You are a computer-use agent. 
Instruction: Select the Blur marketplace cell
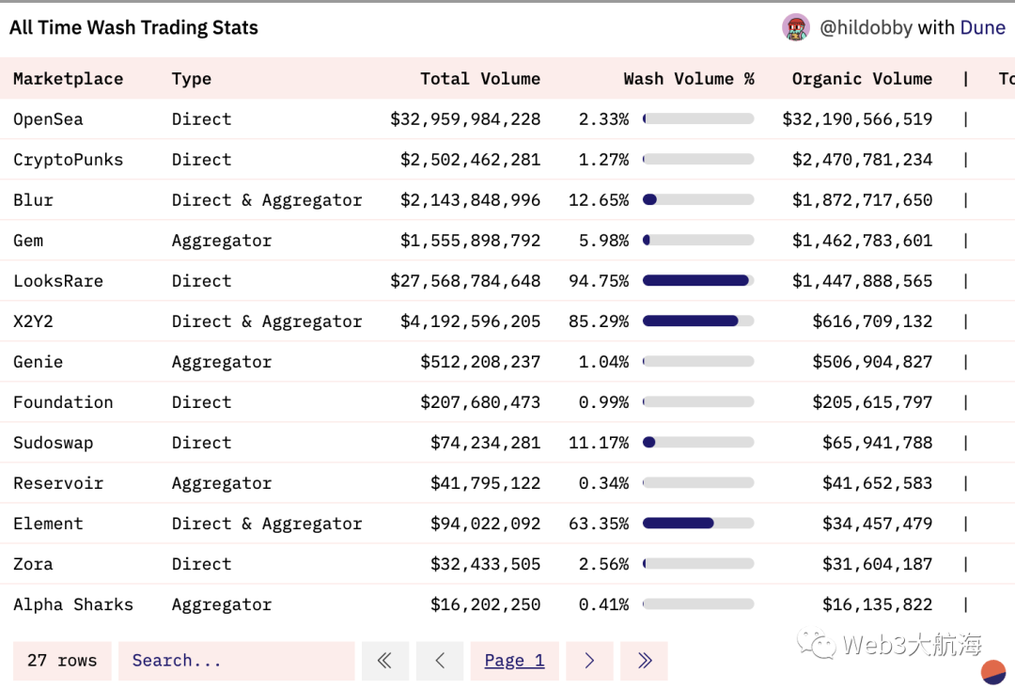point(33,200)
